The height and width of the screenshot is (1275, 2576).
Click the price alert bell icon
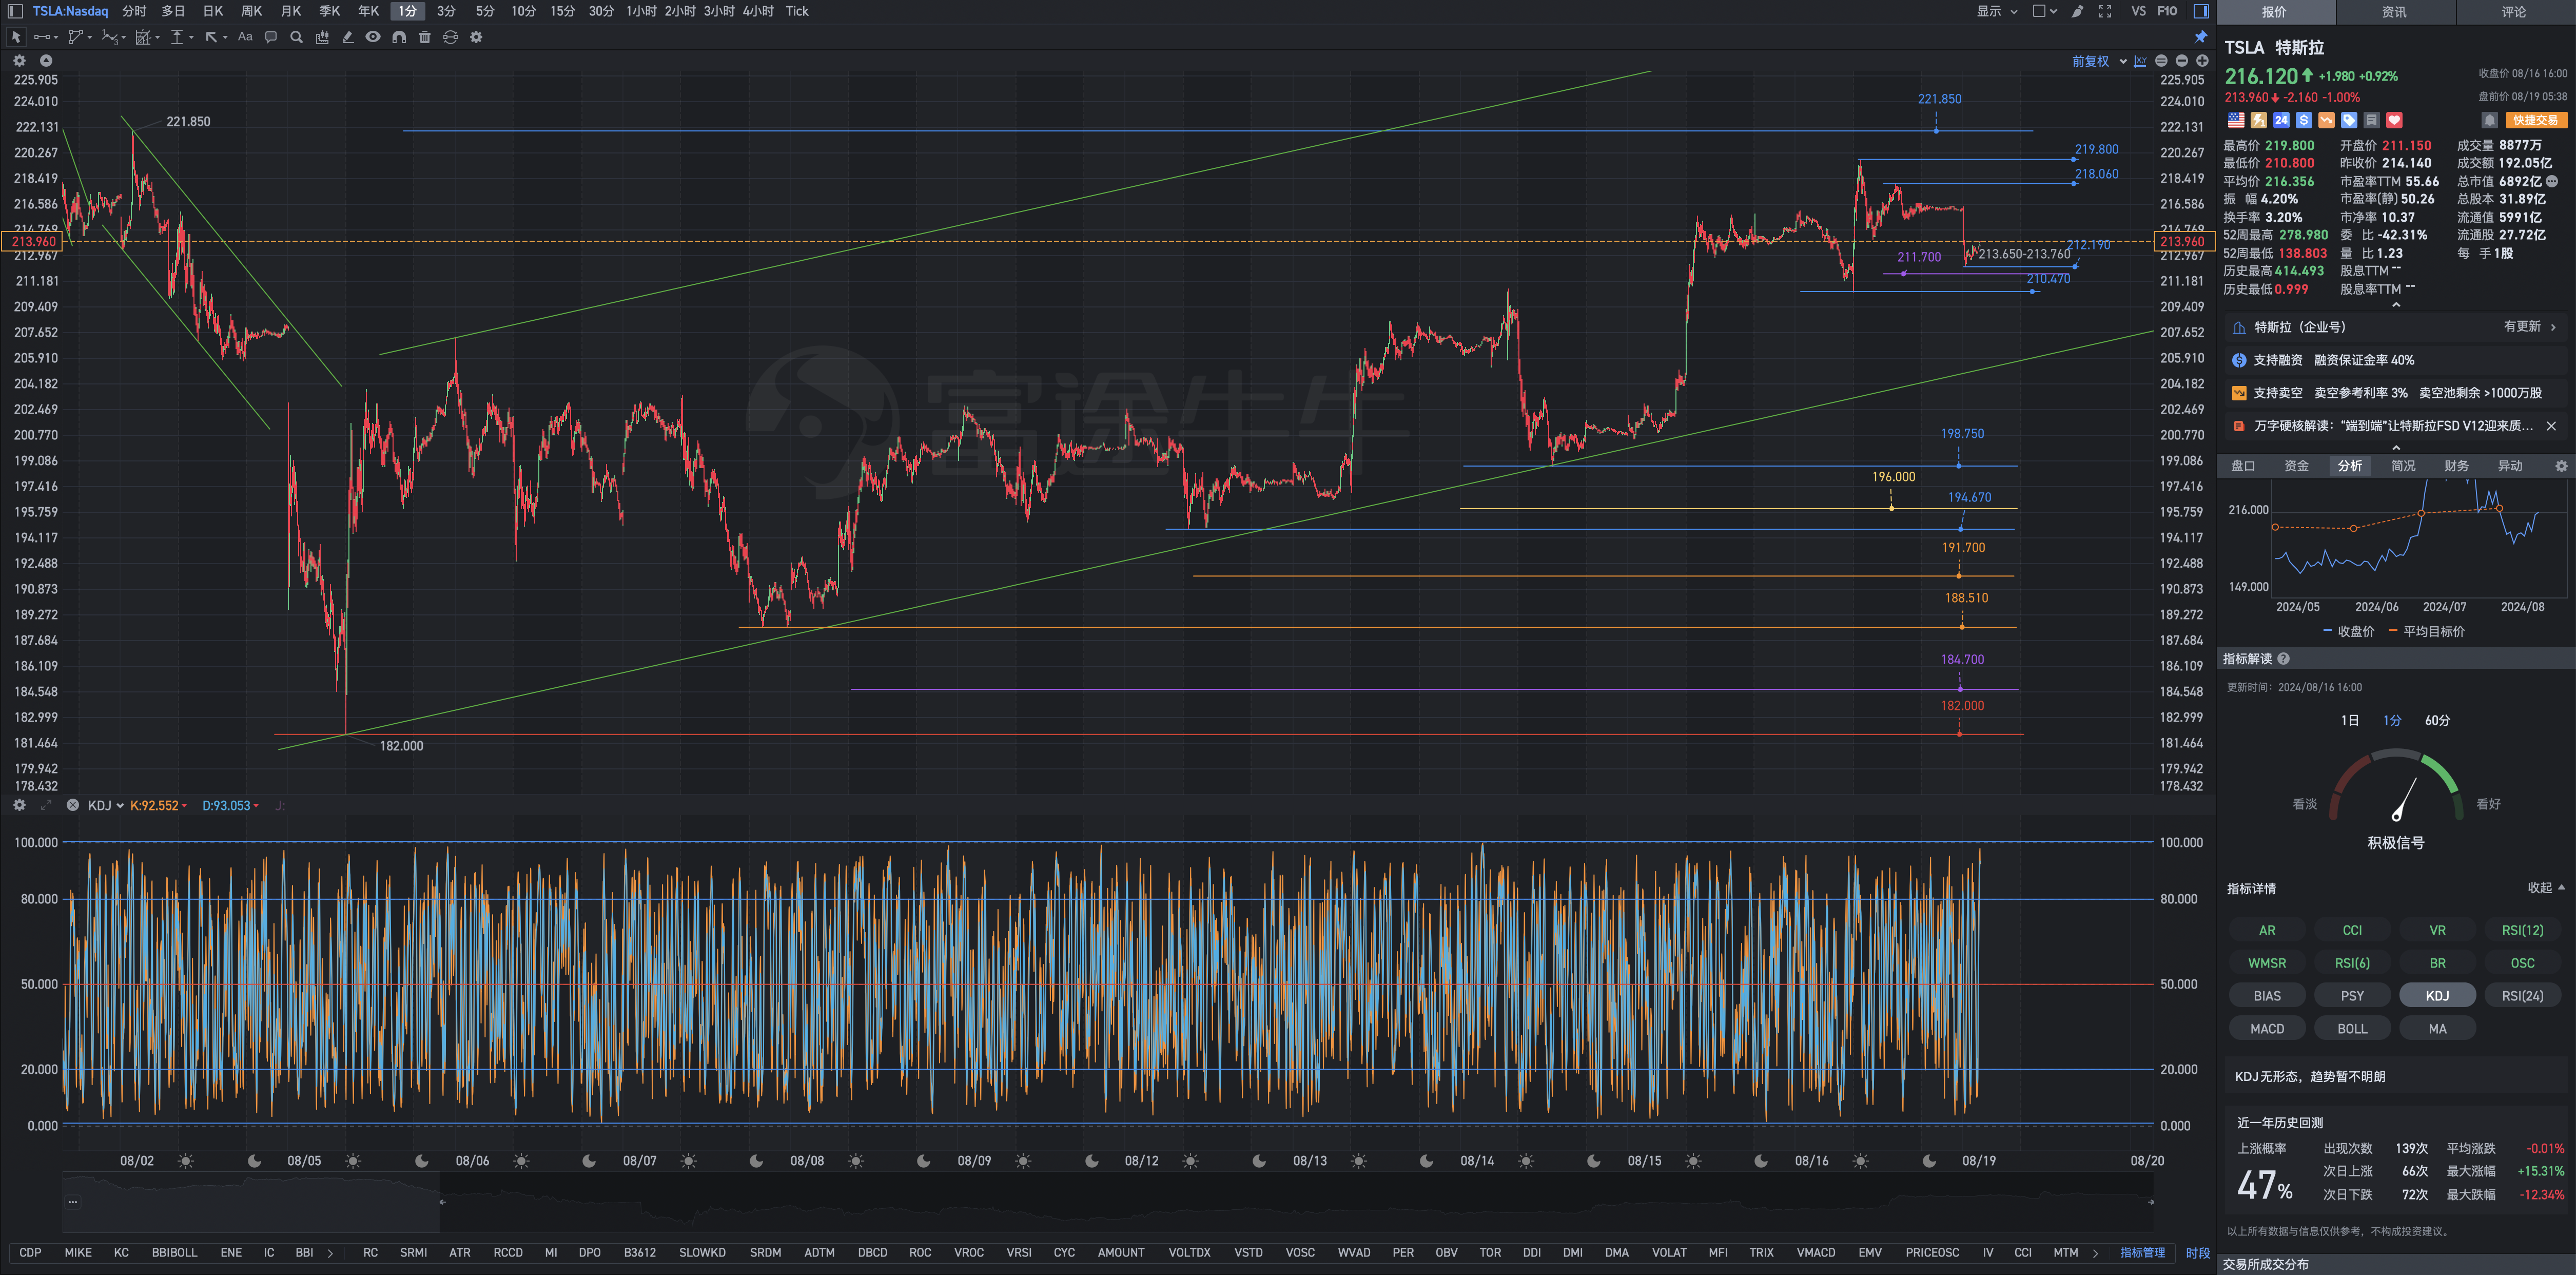tap(2490, 120)
